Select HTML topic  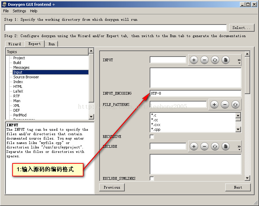18,86
